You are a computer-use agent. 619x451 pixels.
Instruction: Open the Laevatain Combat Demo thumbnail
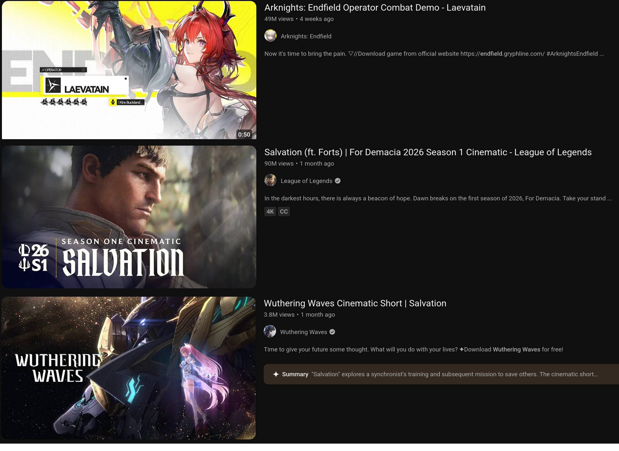pyautogui.click(x=129, y=70)
